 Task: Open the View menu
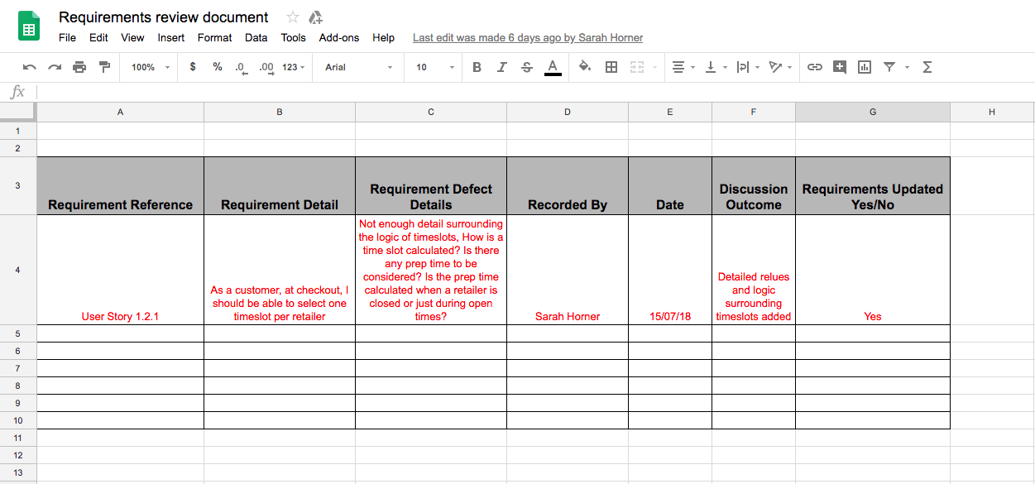coord(132,37)
